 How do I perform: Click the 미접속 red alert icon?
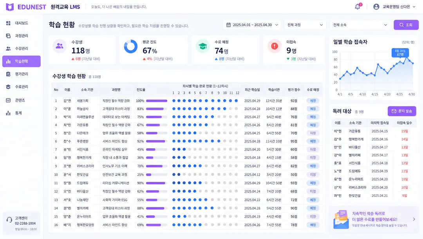[274, 46]
